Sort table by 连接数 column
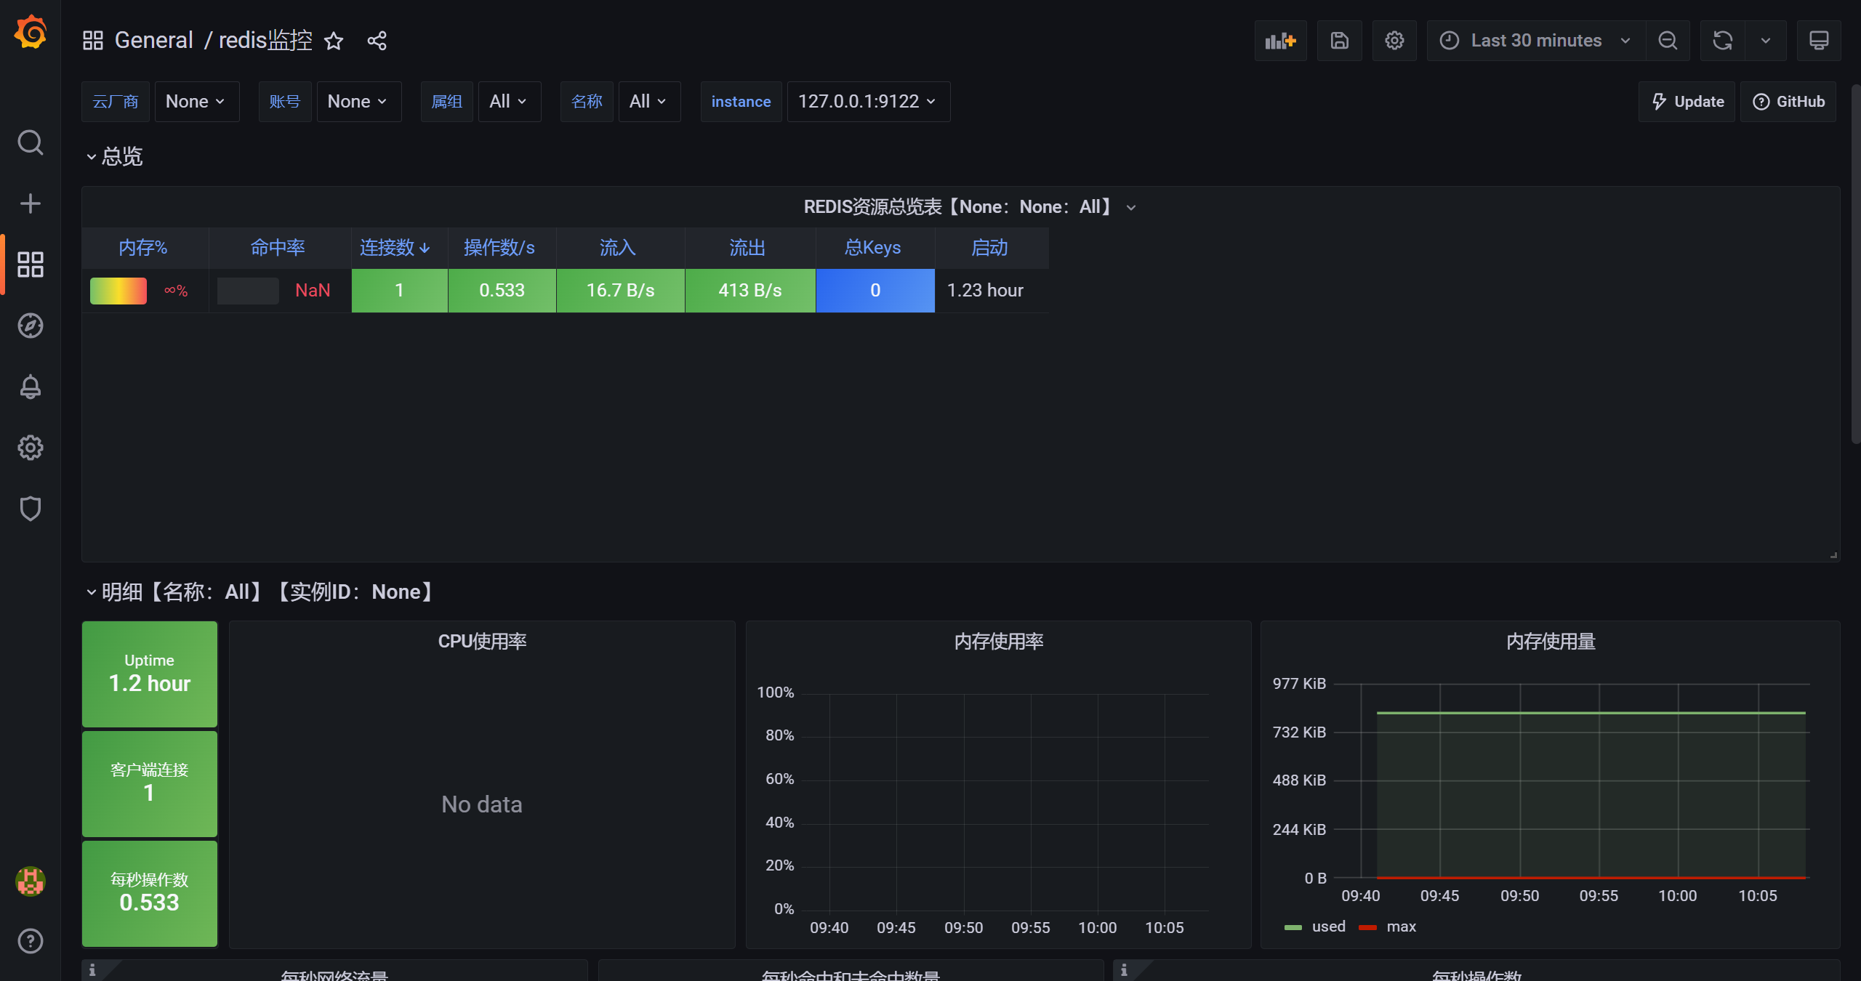The height and width of the screenshot is (981, 1861). tap(395, 248)
